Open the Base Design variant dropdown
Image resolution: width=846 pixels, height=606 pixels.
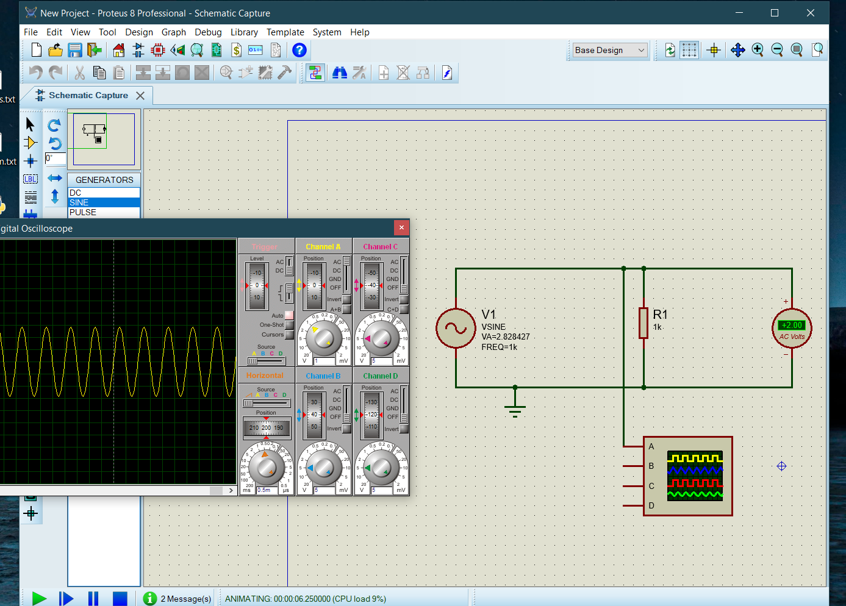[609, 50]
